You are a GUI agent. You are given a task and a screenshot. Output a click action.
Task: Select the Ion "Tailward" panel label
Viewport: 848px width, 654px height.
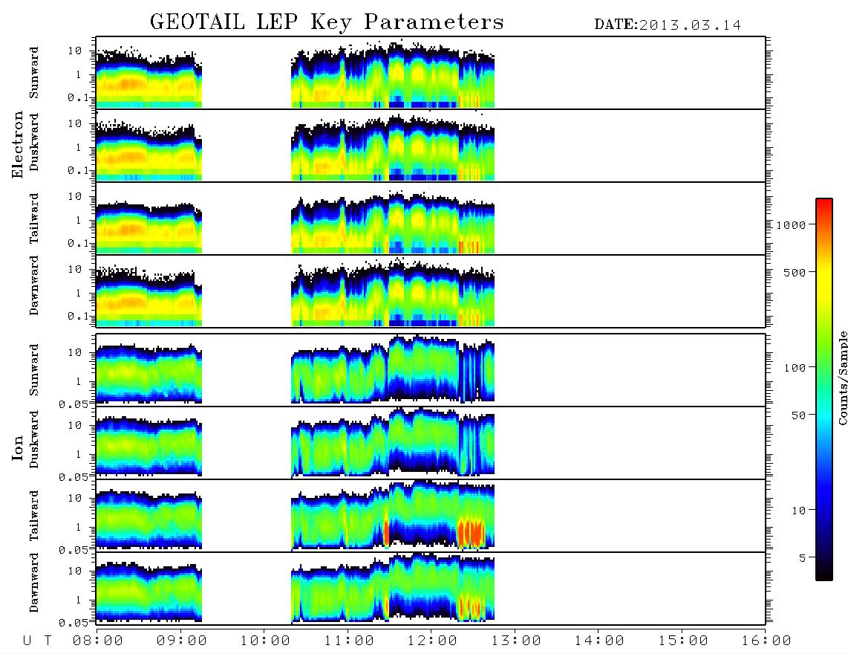[x=34, y=516]
